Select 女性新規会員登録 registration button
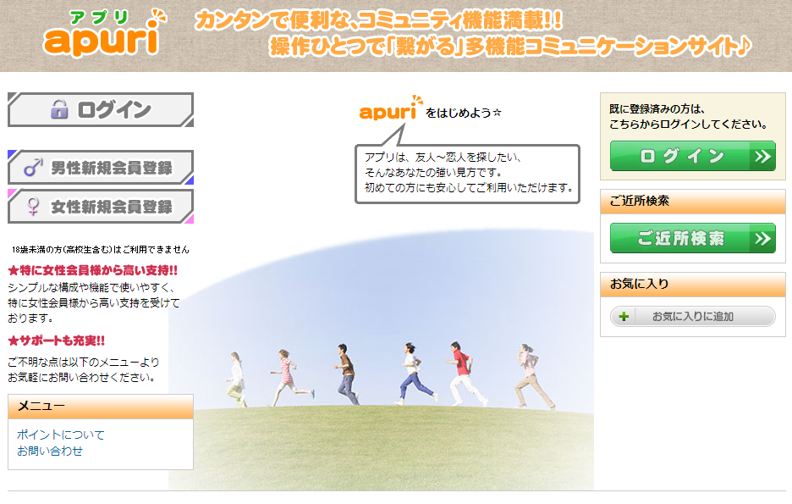This screenshot has width=792, height=504. [x=101, y=206]
